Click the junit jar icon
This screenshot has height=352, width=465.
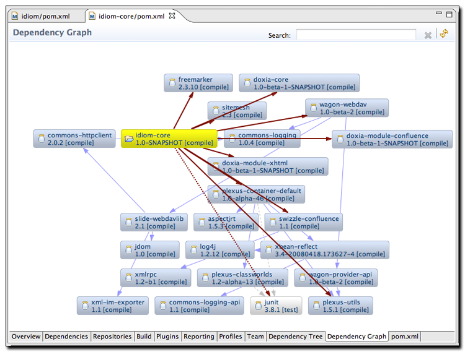[x=257, y=306]
